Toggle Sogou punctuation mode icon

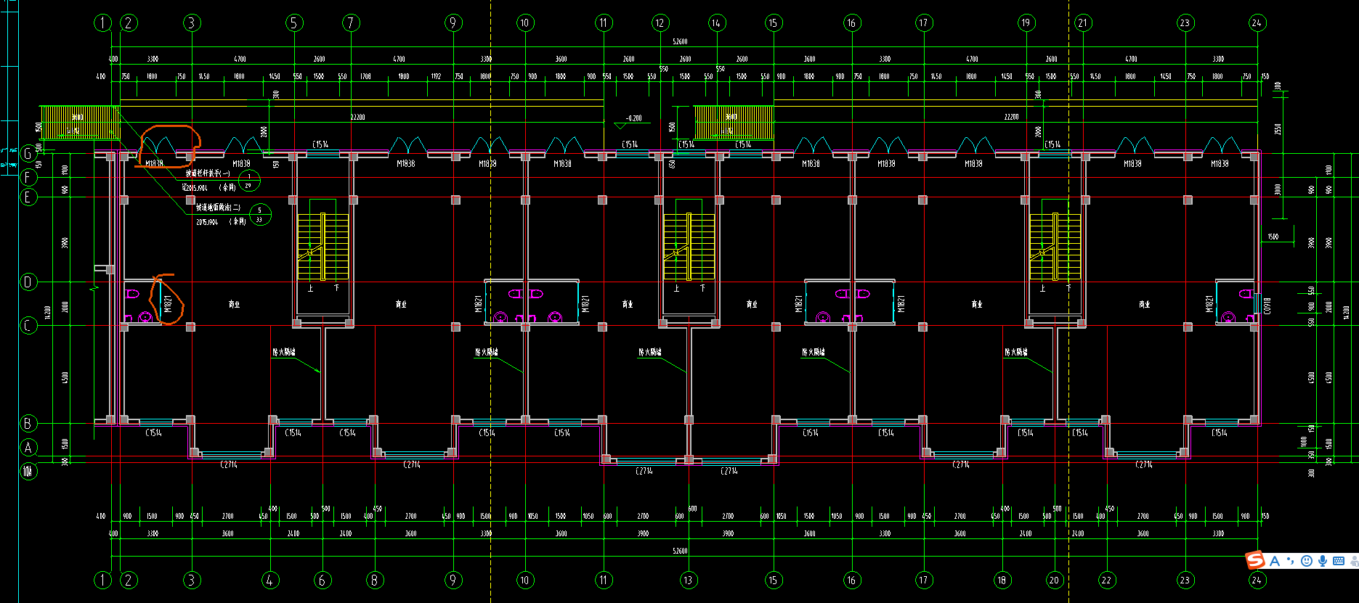coord(1291,561)
